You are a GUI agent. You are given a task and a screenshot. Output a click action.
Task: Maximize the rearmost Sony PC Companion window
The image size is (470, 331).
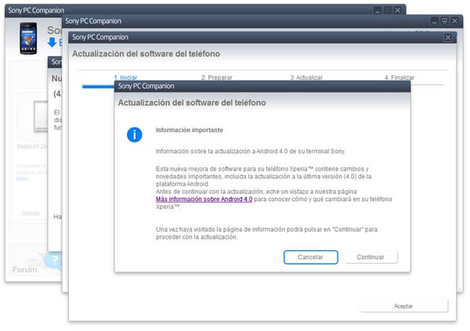point(388,10)
